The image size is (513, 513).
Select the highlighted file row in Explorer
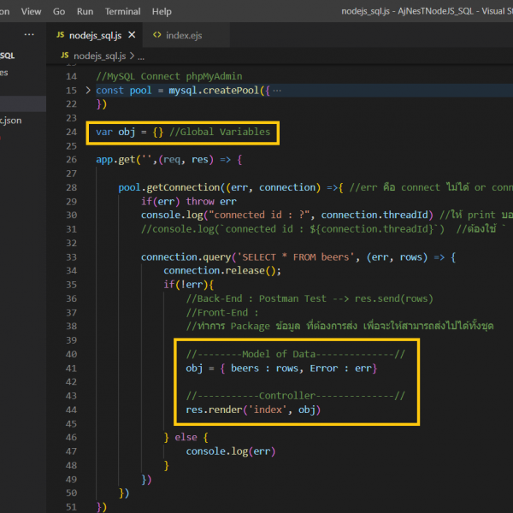click(x=21, y=103)
